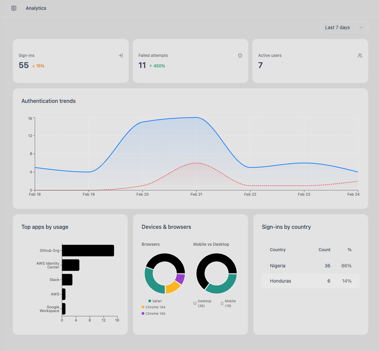Select the Count column header
379x351 pixels.
(x=324, y=250)
